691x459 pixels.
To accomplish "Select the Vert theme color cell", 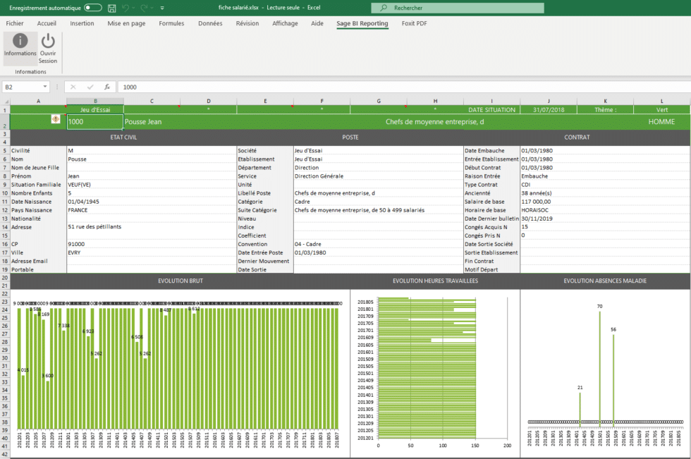I will (x=661, y=109).
